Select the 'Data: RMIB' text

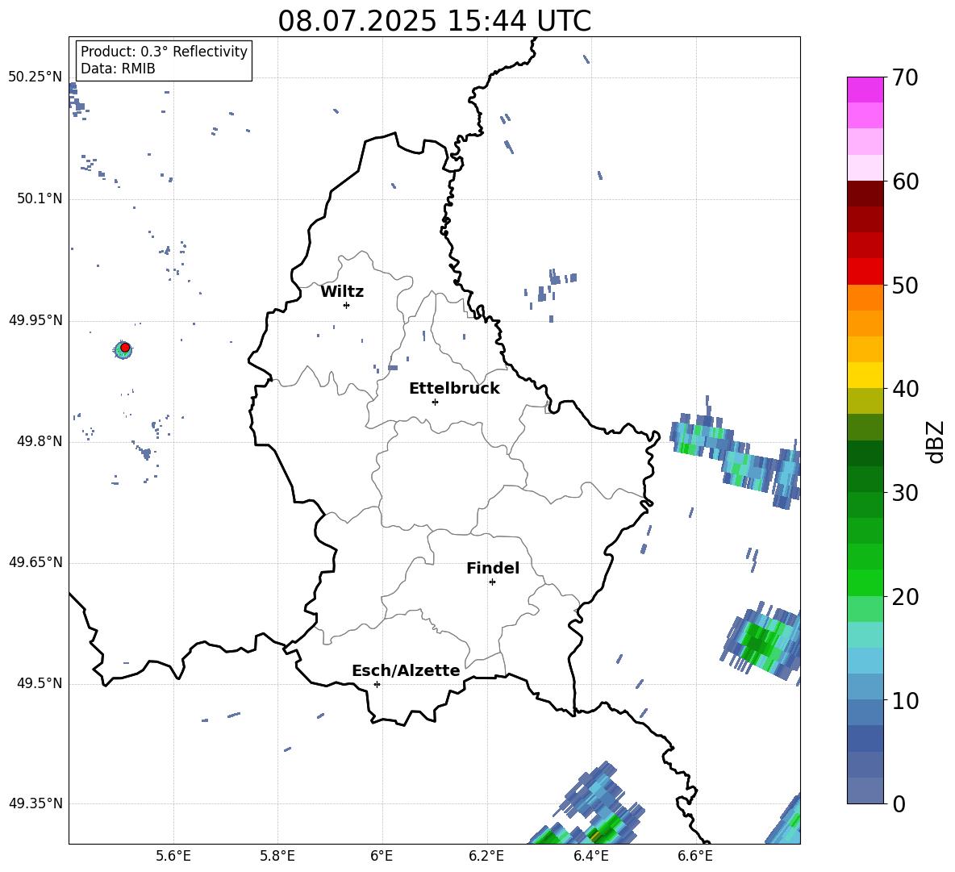(x=118, y=69)
